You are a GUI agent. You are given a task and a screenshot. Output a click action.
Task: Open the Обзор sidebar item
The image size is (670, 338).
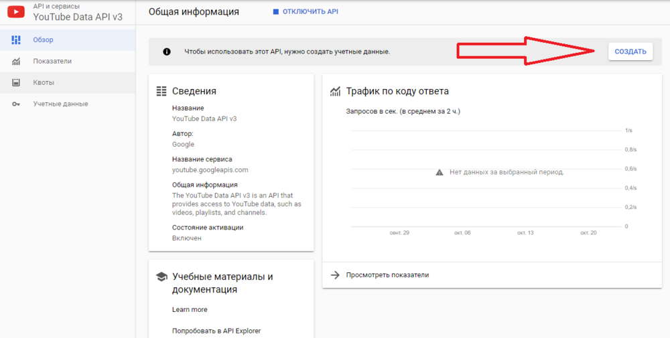pyautogui.click(x=44, y=40)
